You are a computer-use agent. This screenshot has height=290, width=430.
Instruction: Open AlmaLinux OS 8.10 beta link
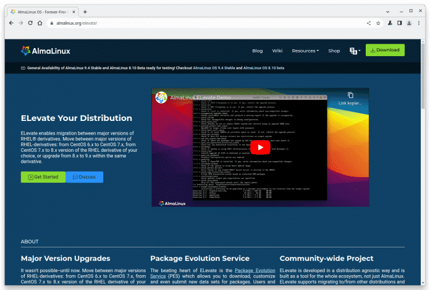pyautogui.click(x=264, y=68)
